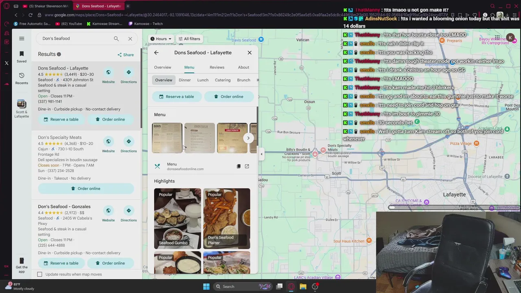Open Don's Seafood Platter highlight photo

227,219
